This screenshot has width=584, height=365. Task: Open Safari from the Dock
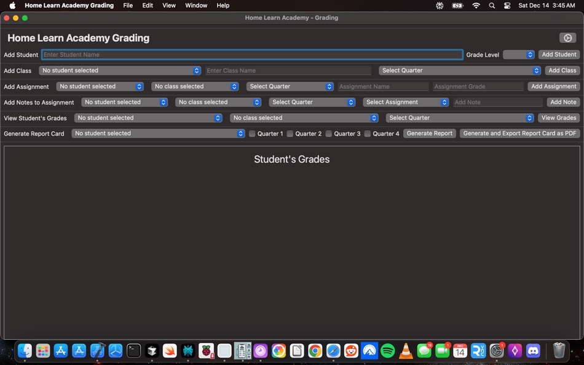(333, 351)
